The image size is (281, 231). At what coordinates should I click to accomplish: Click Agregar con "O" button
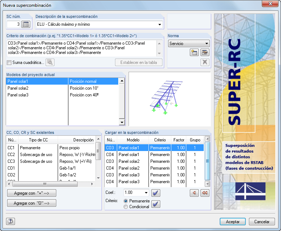pyautogui.click(x=32, y=203)
